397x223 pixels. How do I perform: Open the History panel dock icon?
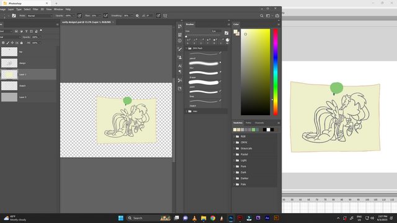click(180, 26)
